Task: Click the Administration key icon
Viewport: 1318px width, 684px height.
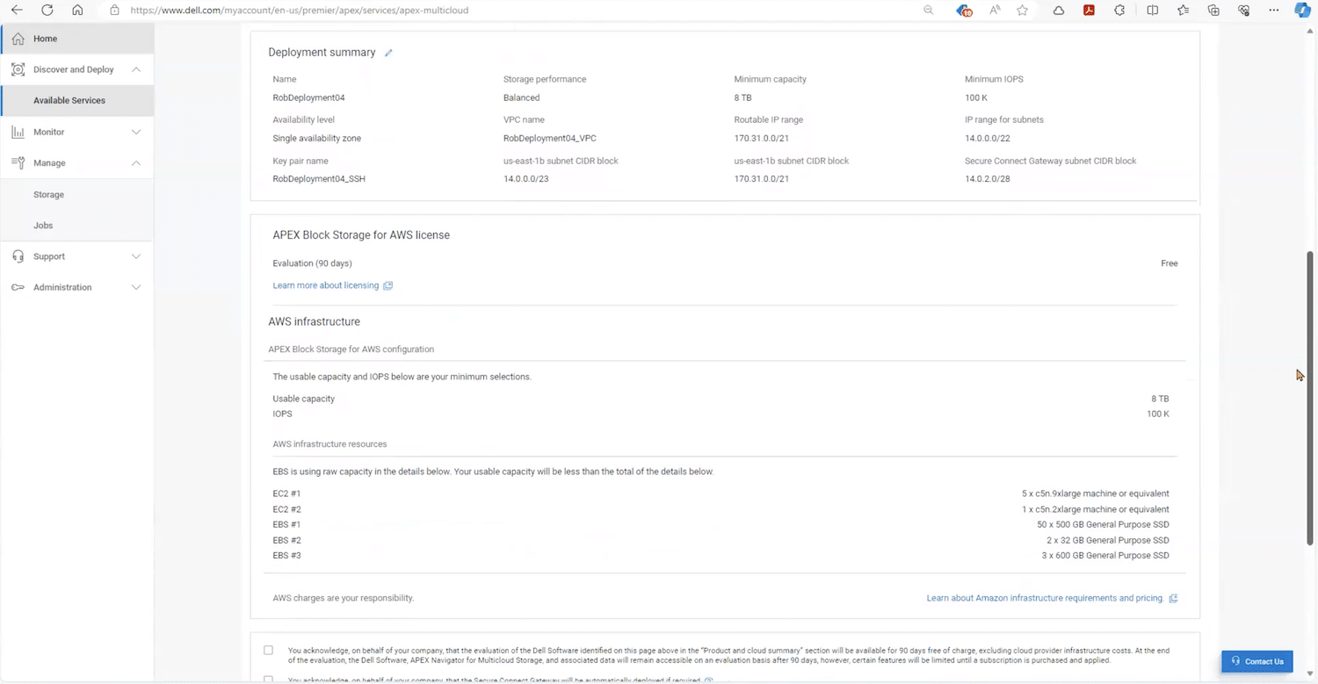Action: point(18,287)
